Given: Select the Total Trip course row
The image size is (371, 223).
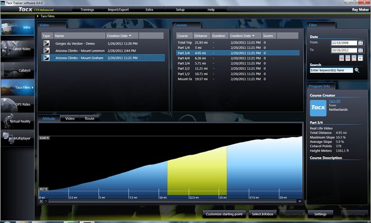Looking at the screenshot, I should tap(238, 43).
